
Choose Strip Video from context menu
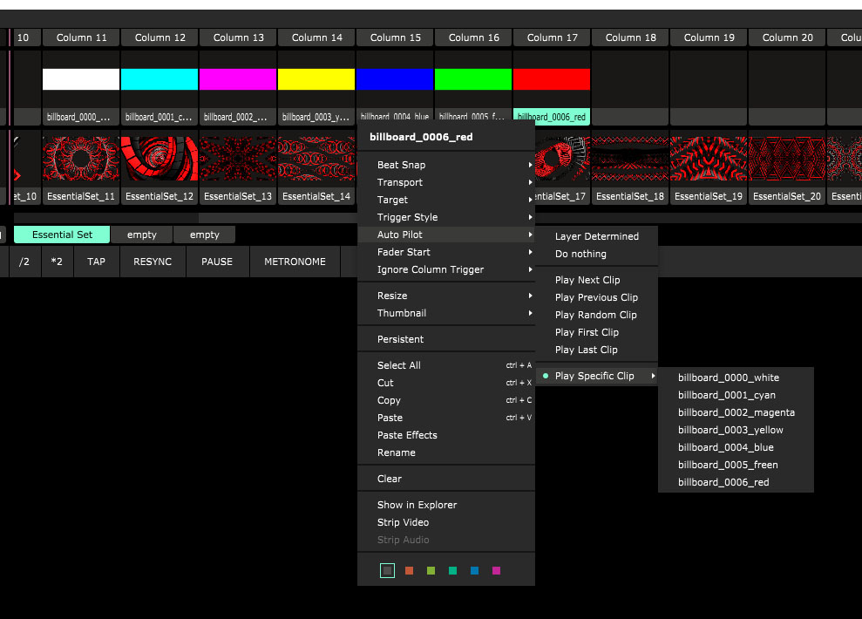tap(403, 522)
